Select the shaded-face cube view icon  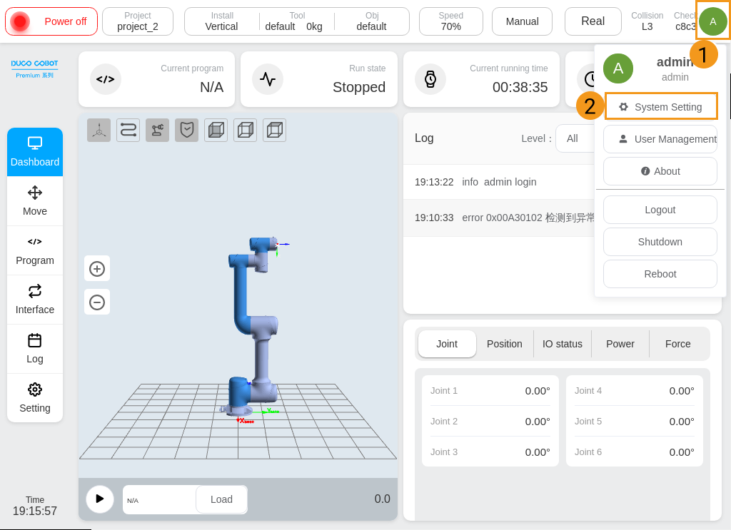216,130
